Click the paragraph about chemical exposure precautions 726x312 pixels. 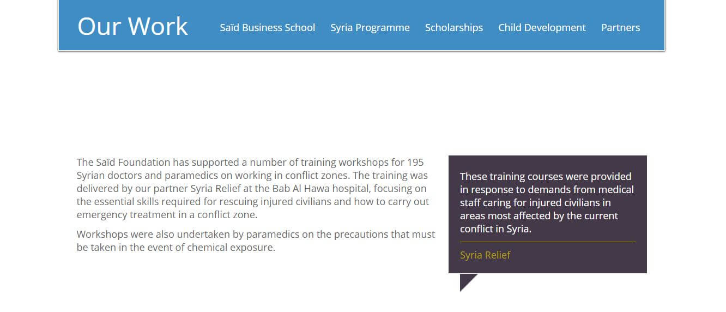(255, 241)
